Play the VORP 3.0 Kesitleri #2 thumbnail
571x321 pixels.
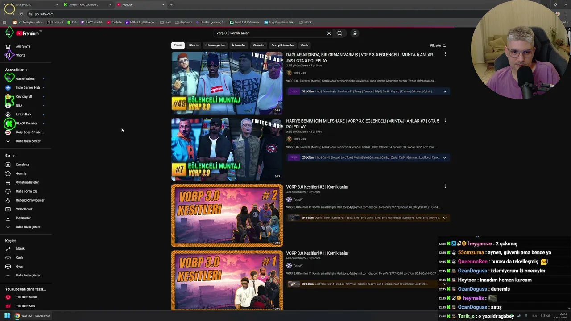click(227, 215)
